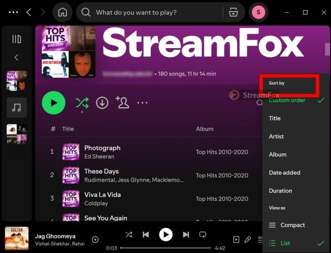
Task: Skip to previous track
Action: [146, 234]
